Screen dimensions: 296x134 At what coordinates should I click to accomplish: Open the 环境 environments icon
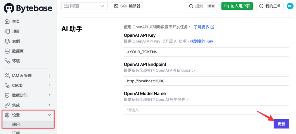click(7, 61)
